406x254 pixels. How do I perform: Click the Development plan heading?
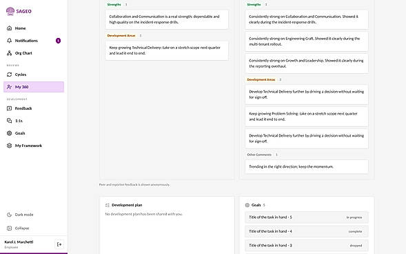click(127, 205)
